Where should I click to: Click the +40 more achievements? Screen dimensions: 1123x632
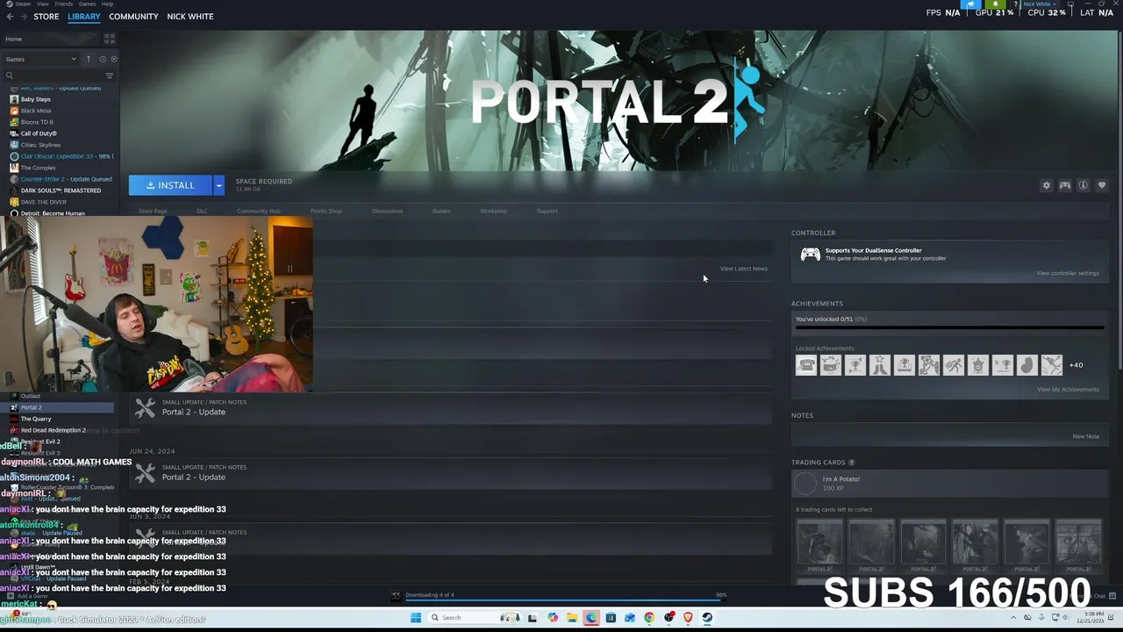(1076, 365)
